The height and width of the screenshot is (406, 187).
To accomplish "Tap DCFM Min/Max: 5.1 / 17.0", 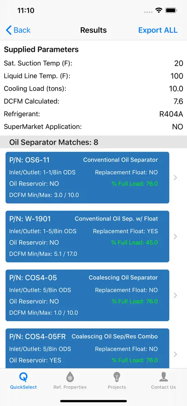I will [43, 254].
